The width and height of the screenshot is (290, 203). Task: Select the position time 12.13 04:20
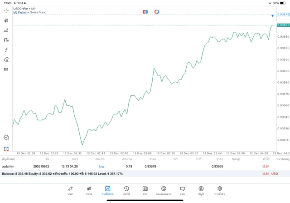(x=69, y=167)
